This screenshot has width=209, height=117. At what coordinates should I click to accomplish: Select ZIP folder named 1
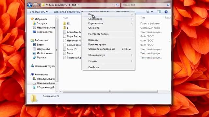[x=67, y=28]
